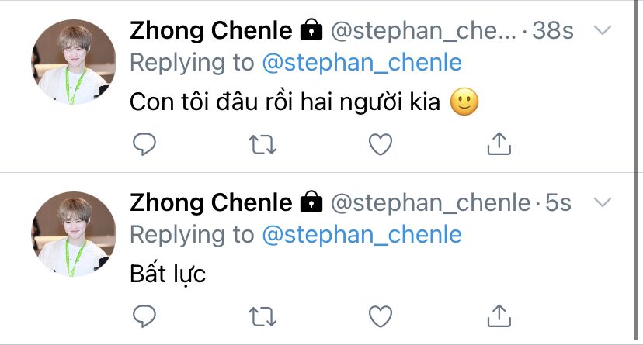Click the 5s timestamp

point(558,203)
